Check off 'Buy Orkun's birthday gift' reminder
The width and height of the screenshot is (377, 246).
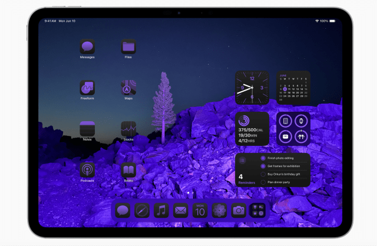(x=263, y=174)
